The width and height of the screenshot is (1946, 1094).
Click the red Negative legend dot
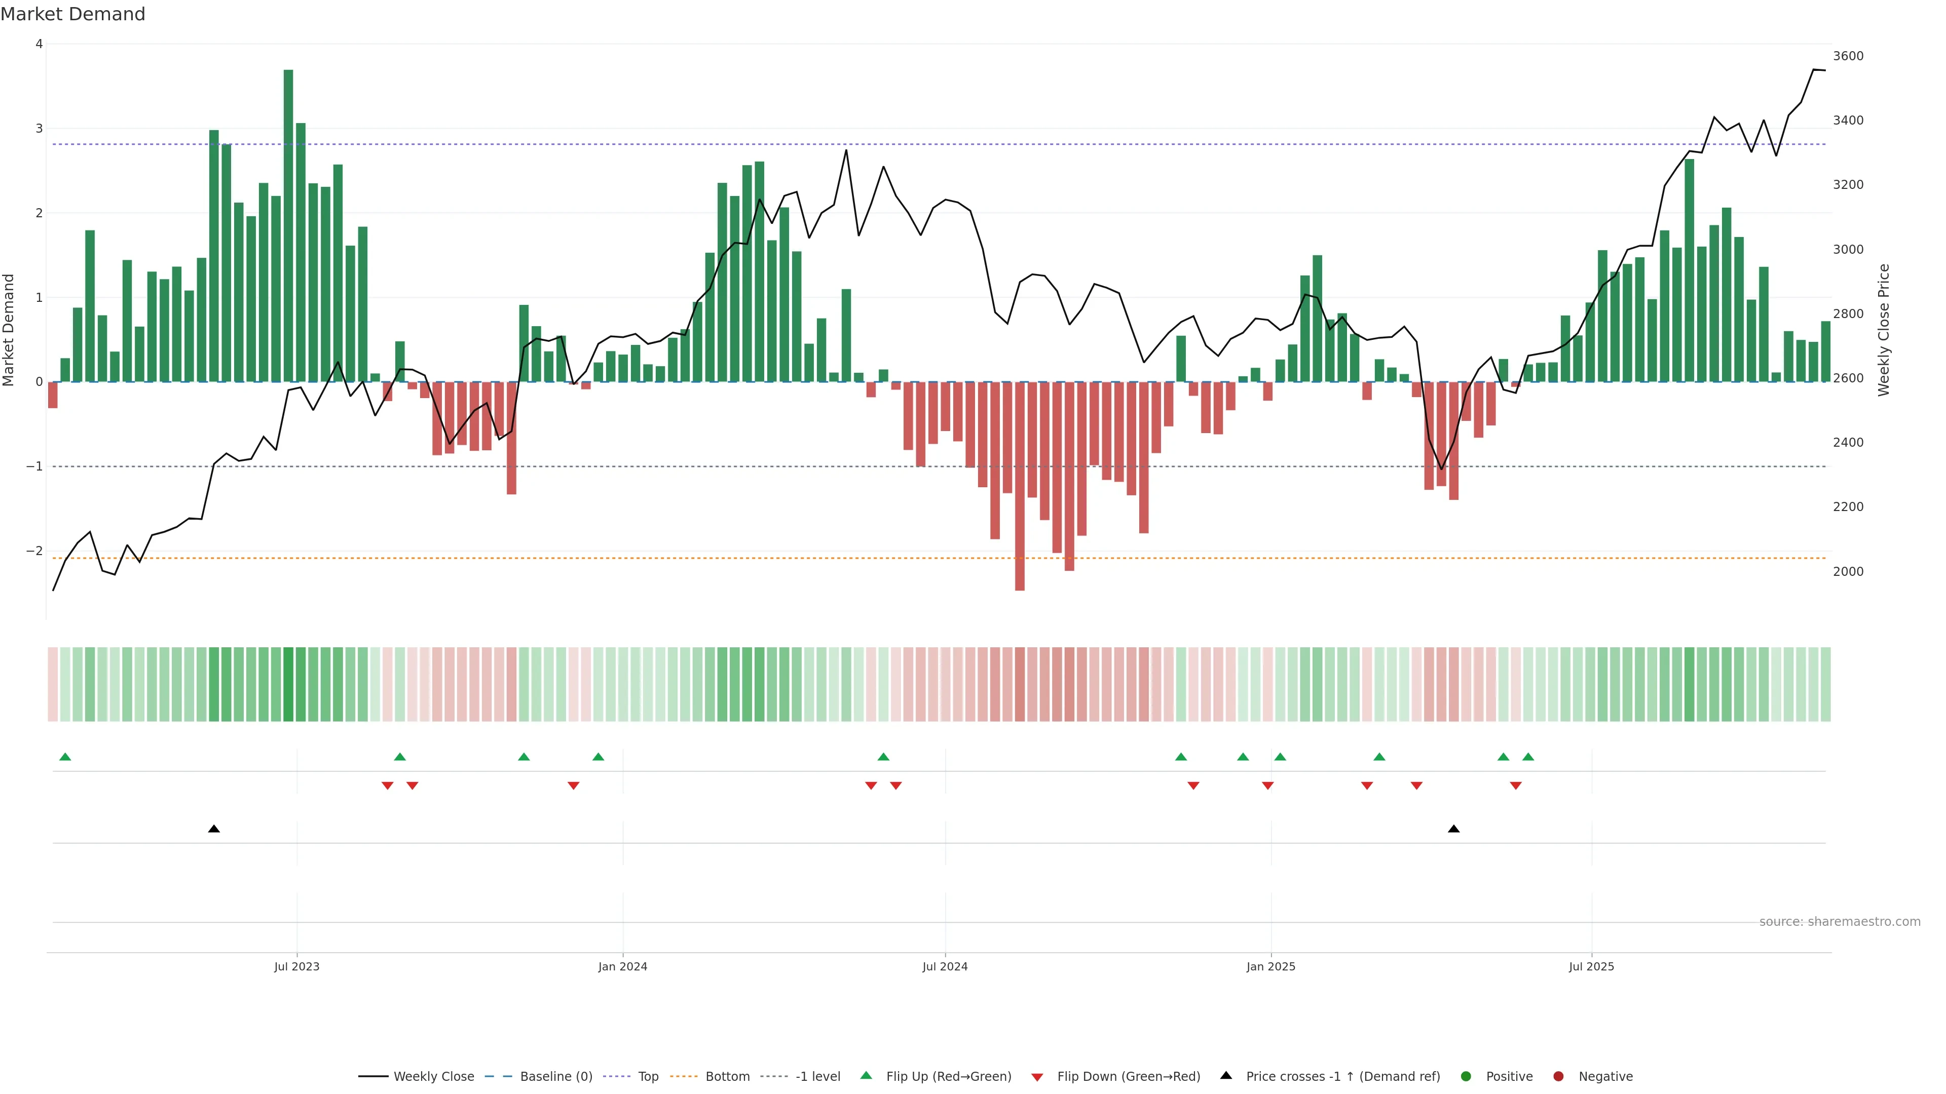pos(1558,1077)
